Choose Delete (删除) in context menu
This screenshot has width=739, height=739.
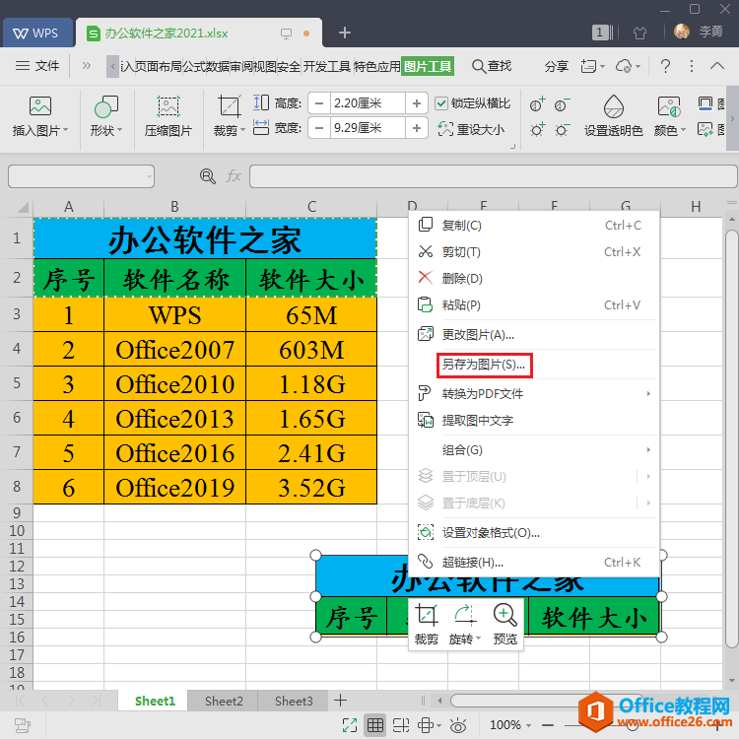pos(534,279)
